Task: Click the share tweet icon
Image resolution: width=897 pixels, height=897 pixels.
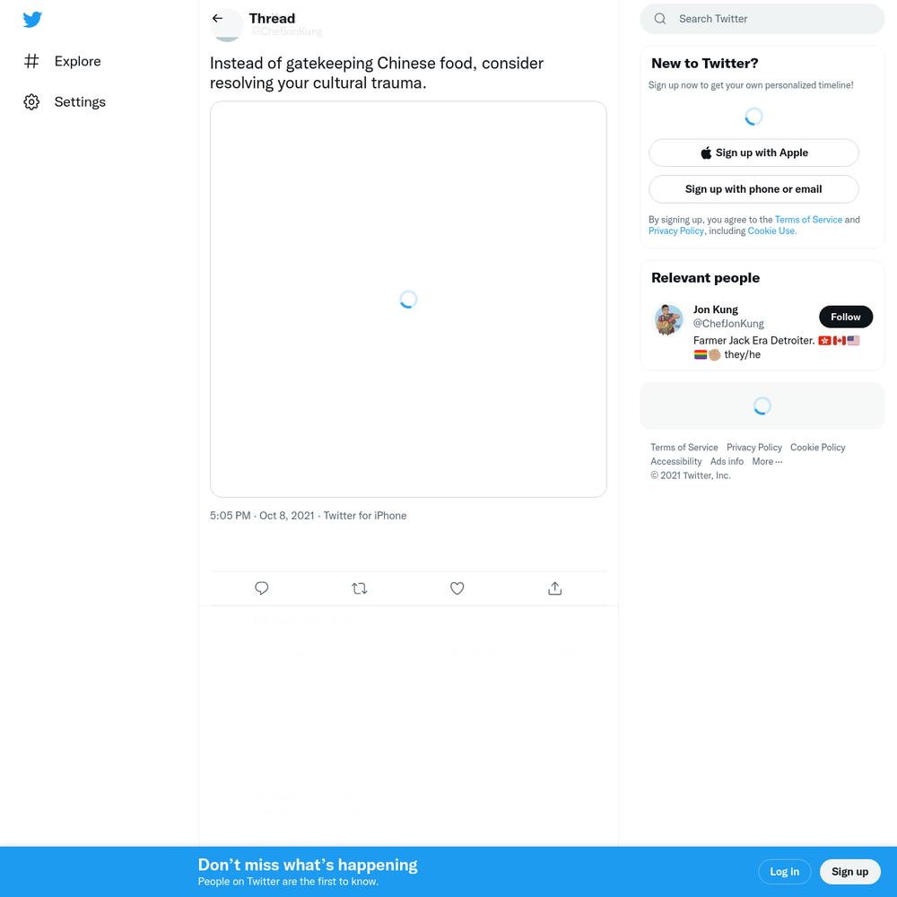Action: (x=555, y=588)
